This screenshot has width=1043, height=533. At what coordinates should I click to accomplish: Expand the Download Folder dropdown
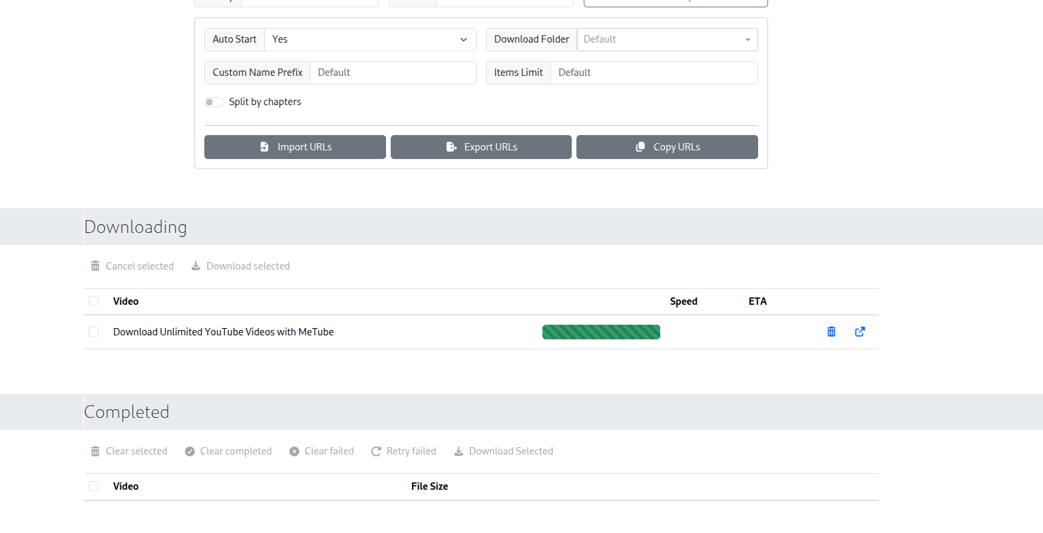(x=747, y=39)
